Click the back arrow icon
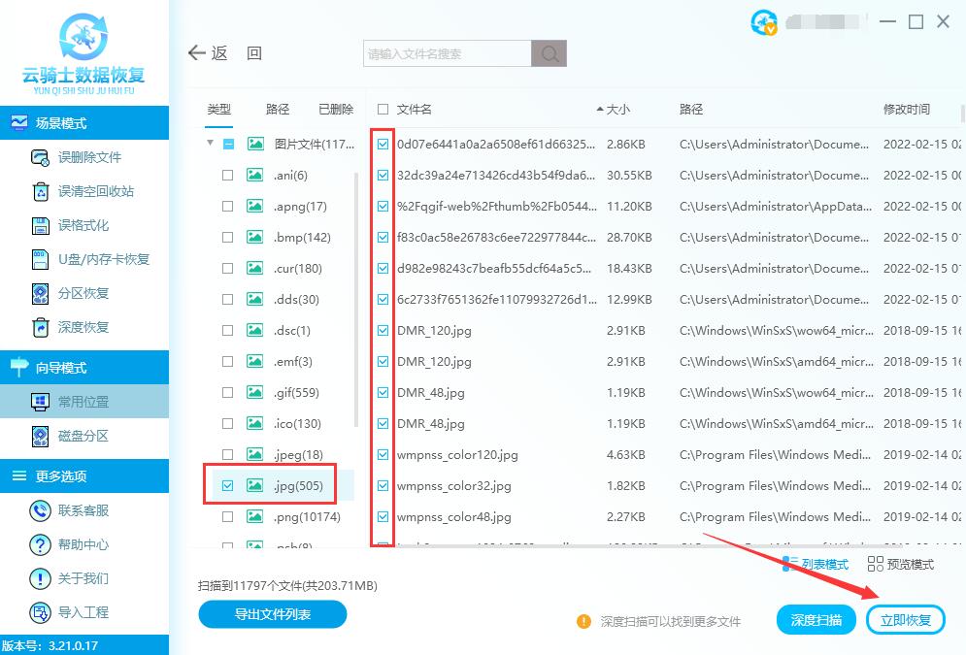The height and width of the screenshot is (655, 966). [x=196, y=53]
